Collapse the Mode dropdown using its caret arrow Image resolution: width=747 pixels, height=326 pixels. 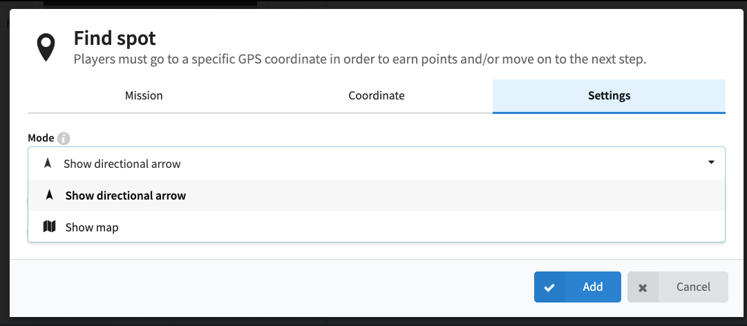711,163
